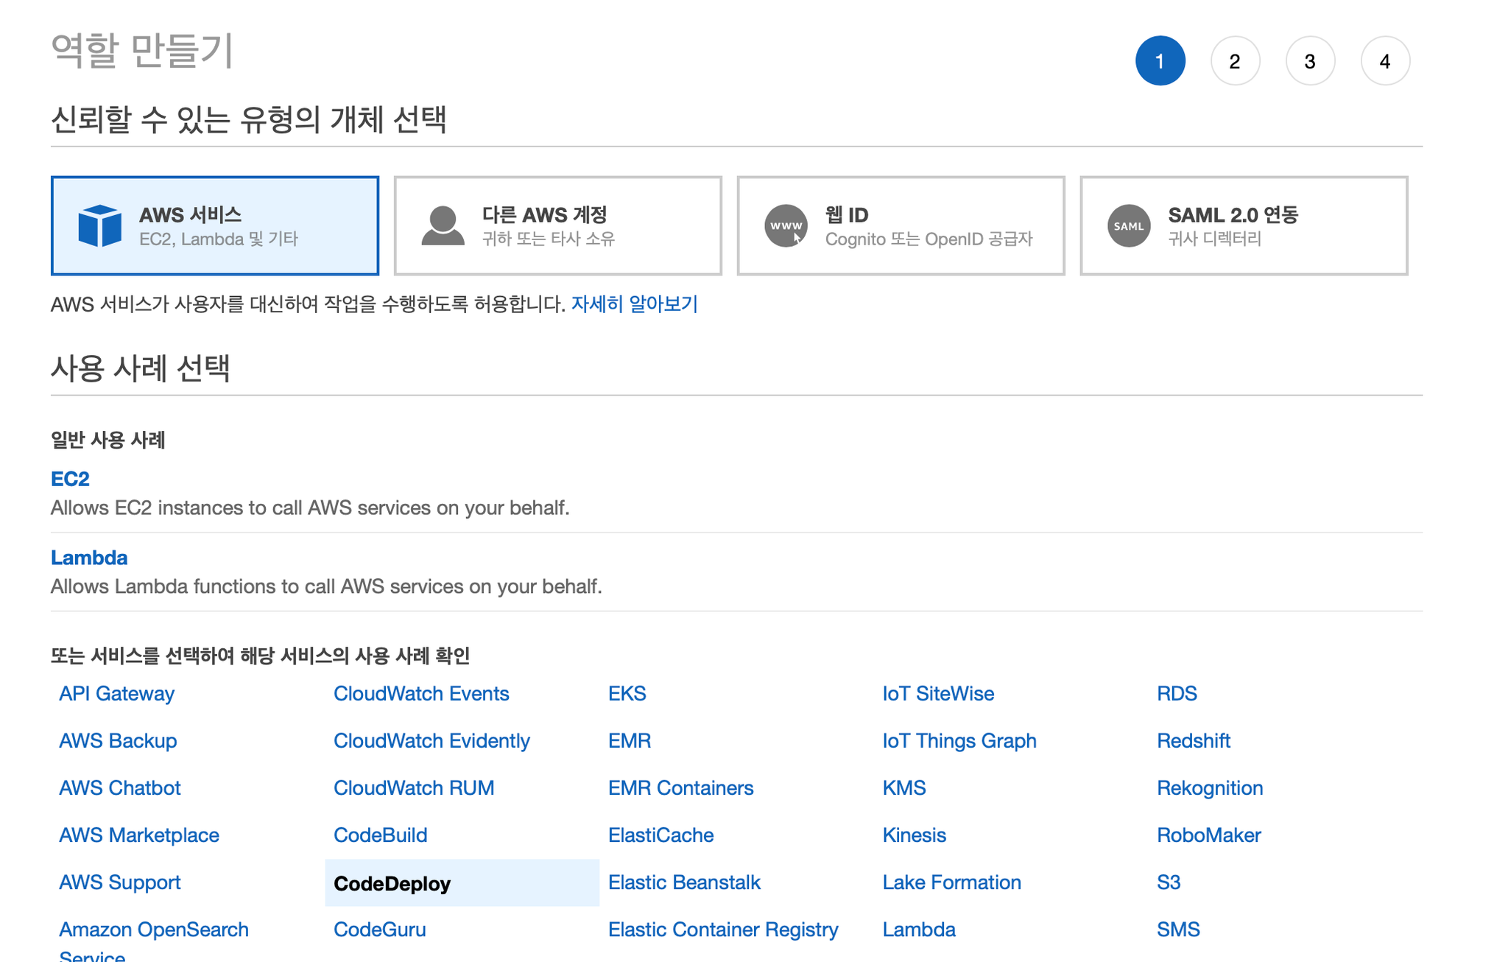Open the IoT Things Graph service

click(x=959, y=741)
